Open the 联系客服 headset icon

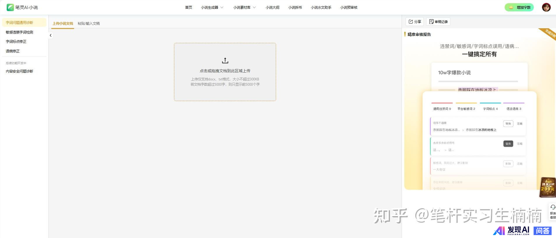(552, 207)
